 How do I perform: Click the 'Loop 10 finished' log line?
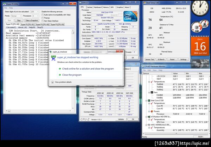coord(29,64)
